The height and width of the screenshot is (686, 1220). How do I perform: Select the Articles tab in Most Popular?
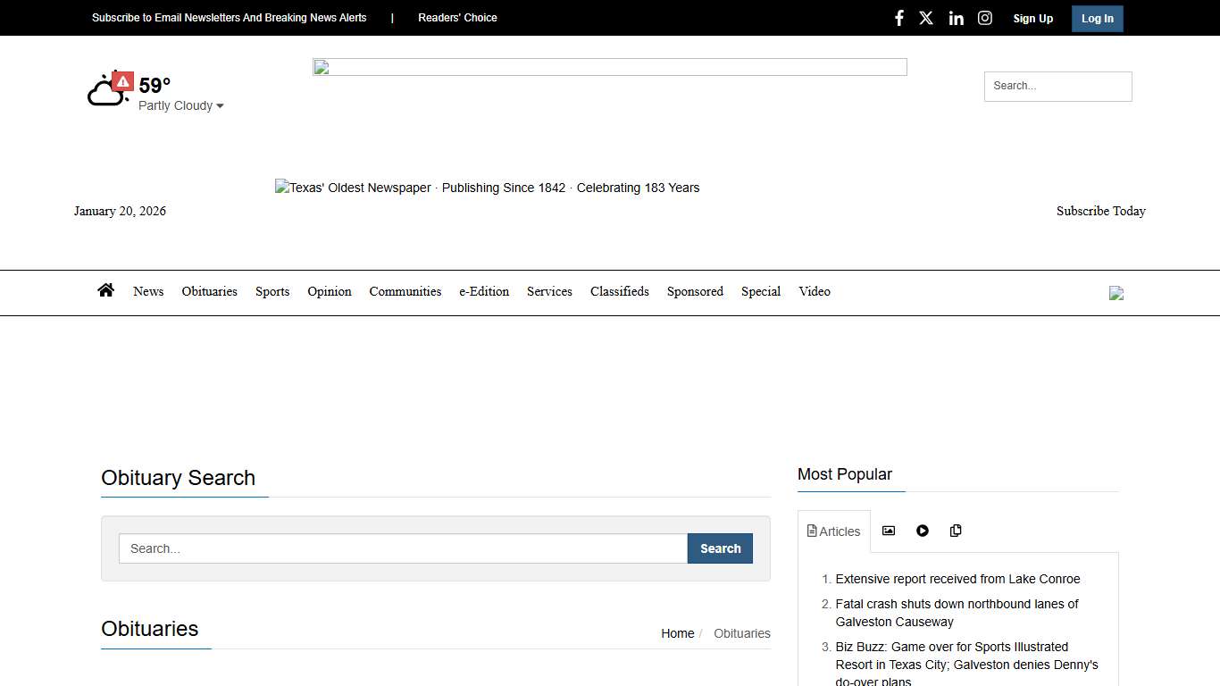click(x=834, y=531)
